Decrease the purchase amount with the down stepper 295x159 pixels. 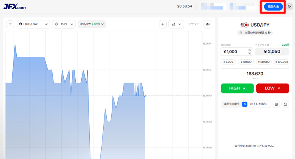[x=250, y=53]
